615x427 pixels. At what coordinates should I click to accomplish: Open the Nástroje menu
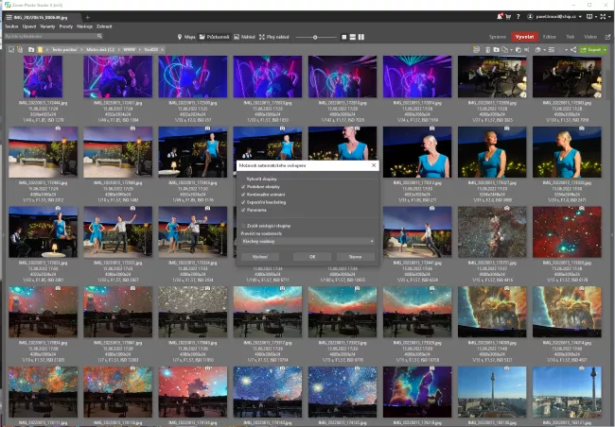83,26
